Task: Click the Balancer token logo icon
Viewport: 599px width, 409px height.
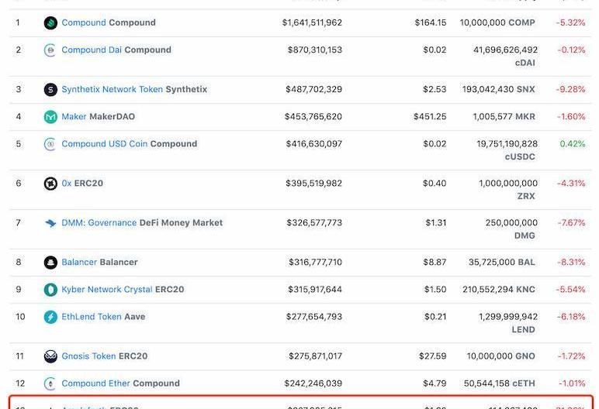Action: (x=50, y=263)
